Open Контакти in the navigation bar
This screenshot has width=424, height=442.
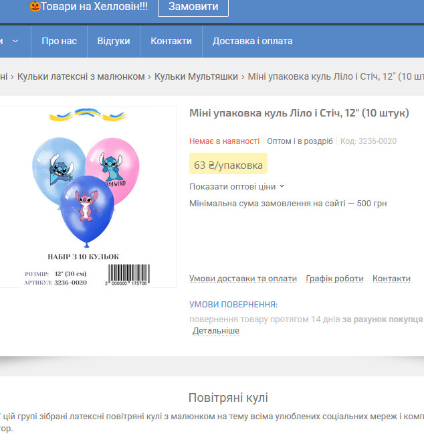pyautogui.click(x=171, y=42)
